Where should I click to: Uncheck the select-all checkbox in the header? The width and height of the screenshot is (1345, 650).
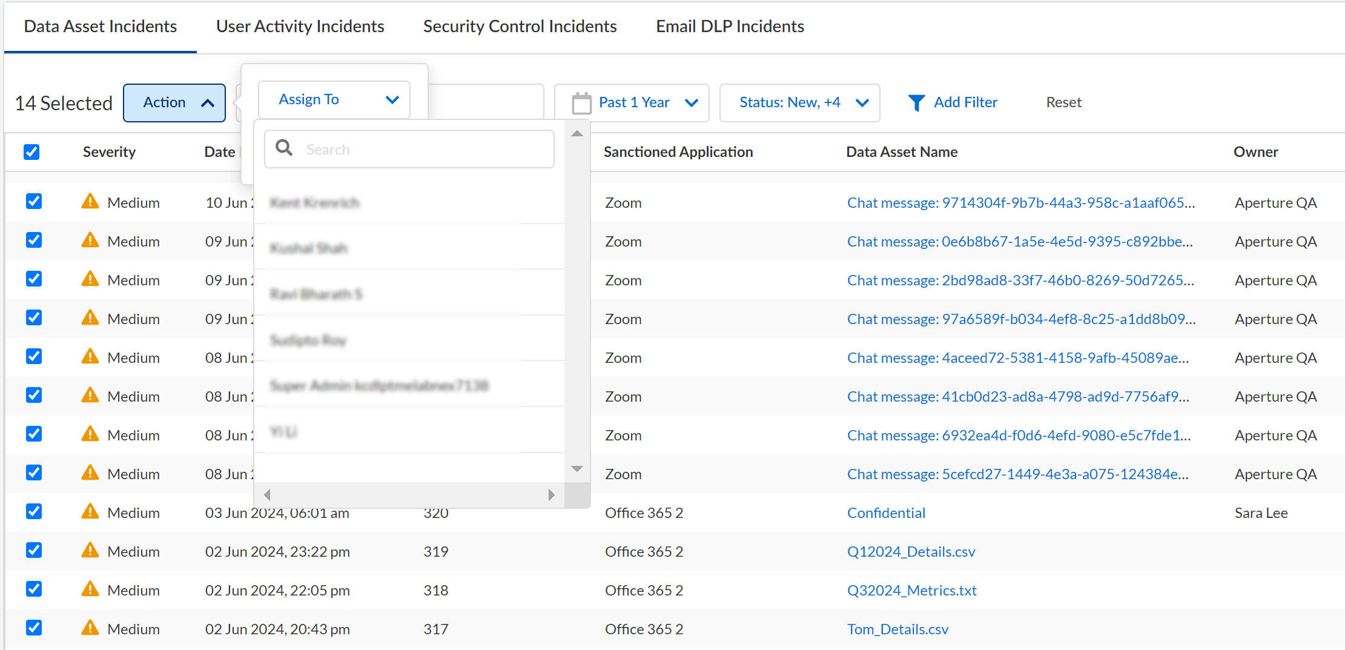click(31, 152)
